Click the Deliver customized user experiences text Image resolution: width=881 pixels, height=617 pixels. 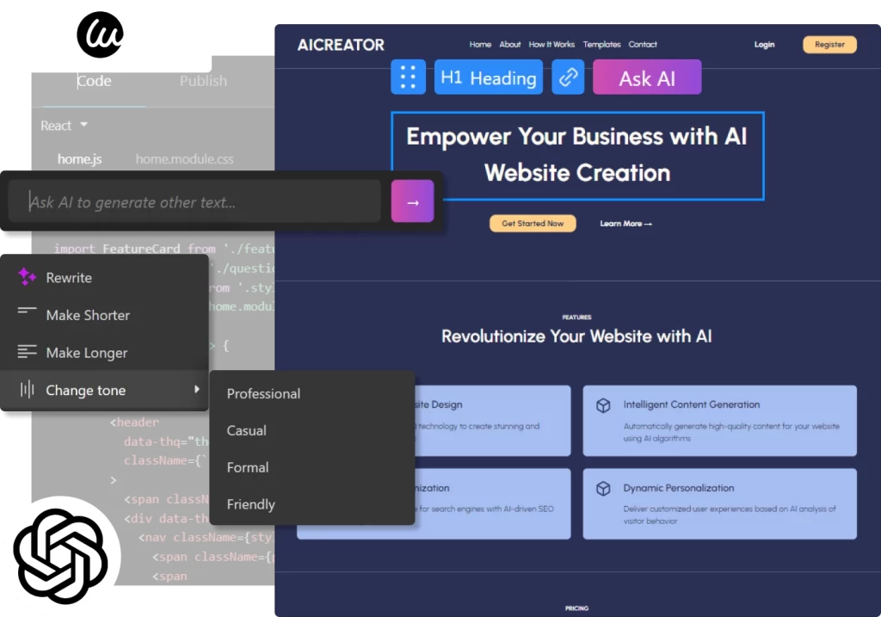pos(730,515)
